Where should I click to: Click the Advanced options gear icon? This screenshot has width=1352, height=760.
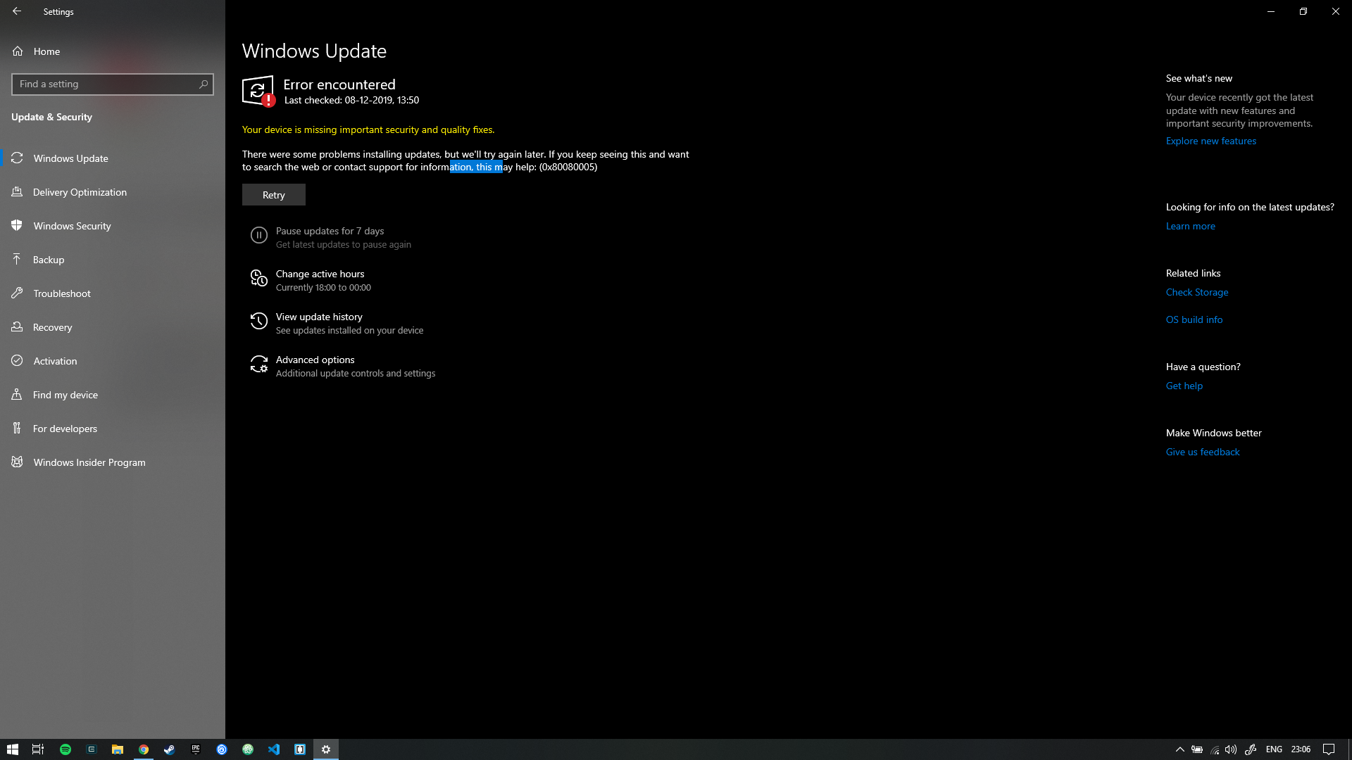click(x=259, y=365)
